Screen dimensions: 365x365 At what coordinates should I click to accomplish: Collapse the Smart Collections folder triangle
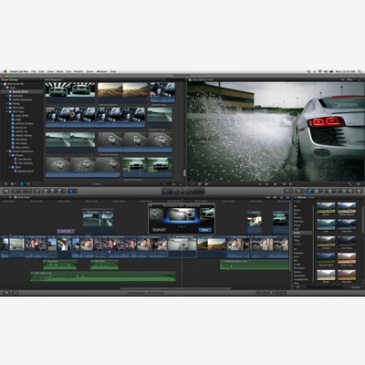(x=7, y=151)
